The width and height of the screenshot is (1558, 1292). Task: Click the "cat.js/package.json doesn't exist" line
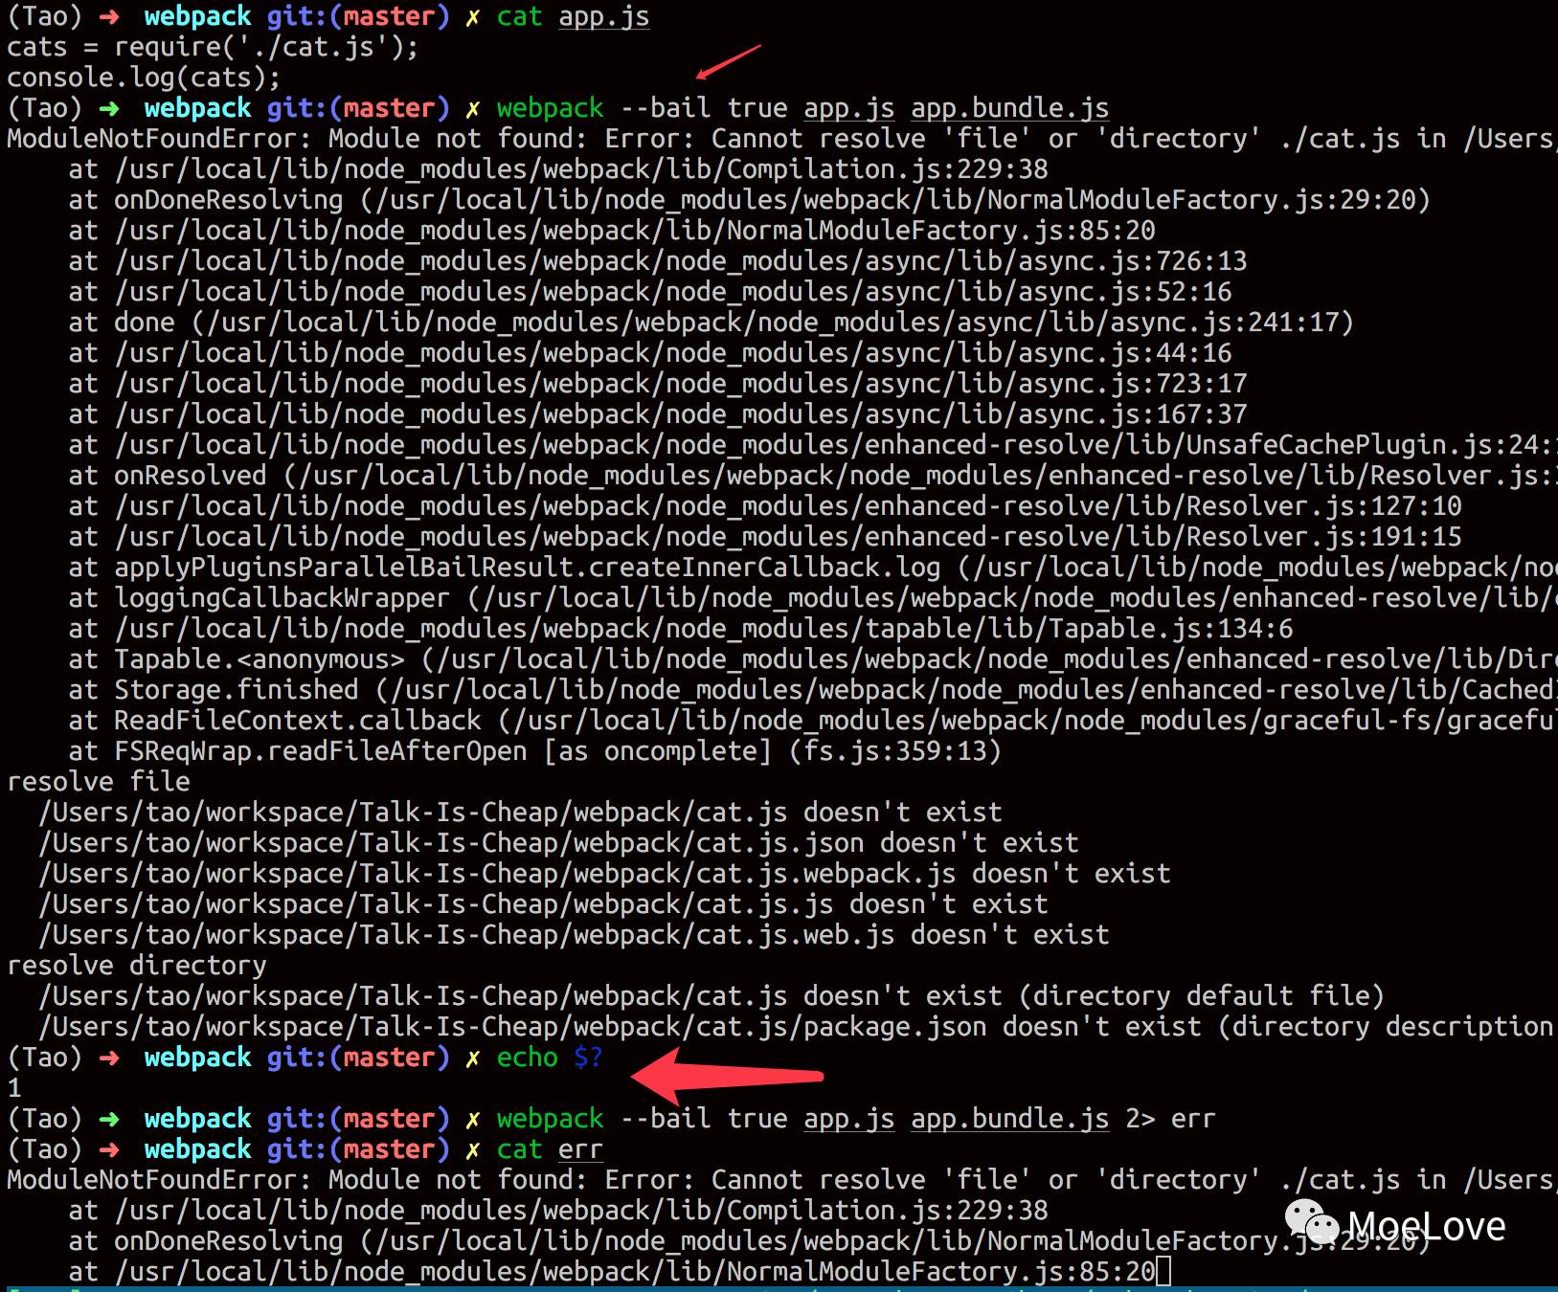[x=798, y=1027]
